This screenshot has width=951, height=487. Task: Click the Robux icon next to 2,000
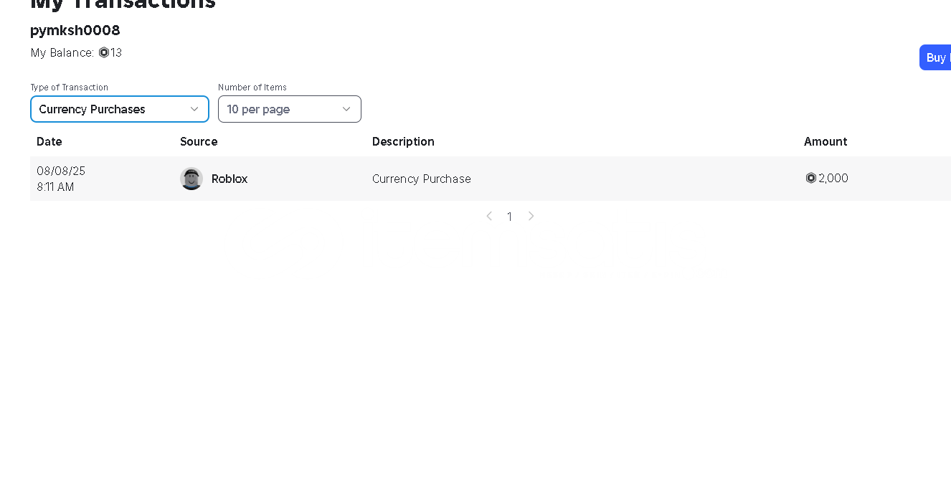tap(811, 178)
